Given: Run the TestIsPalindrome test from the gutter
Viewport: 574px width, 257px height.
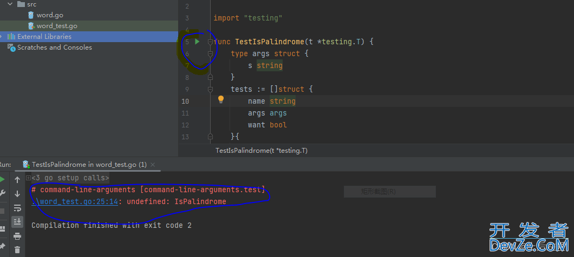Looking at the screenshot, I should coord(198,42).
